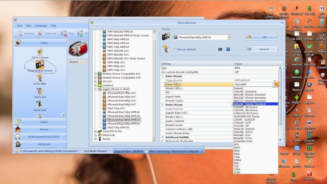The height and width of the screenshot is (184, 327).
Task: Open UltraVNC Server desktop icon
Action: click(x=309, y=136)
